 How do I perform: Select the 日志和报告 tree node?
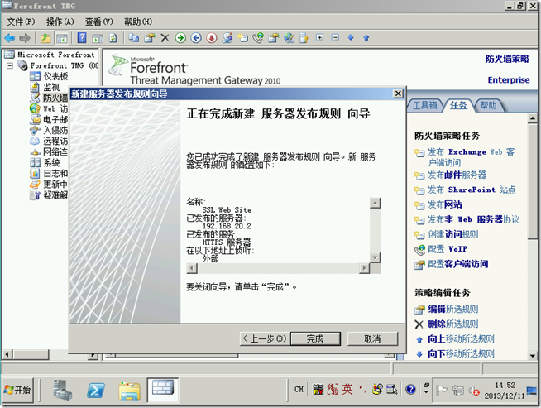[x=55, y=173]
